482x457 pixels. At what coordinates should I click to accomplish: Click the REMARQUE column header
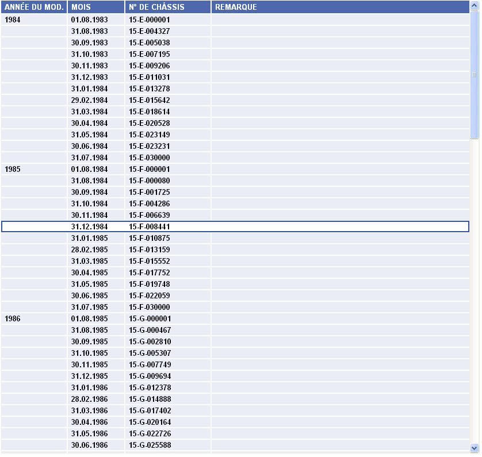[341, 7]
